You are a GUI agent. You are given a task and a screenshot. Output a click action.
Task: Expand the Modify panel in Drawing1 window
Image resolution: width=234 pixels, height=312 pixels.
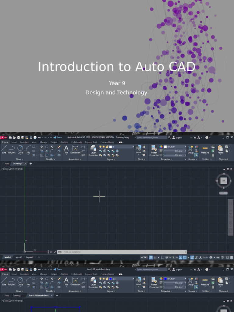(x=51, y=159)
